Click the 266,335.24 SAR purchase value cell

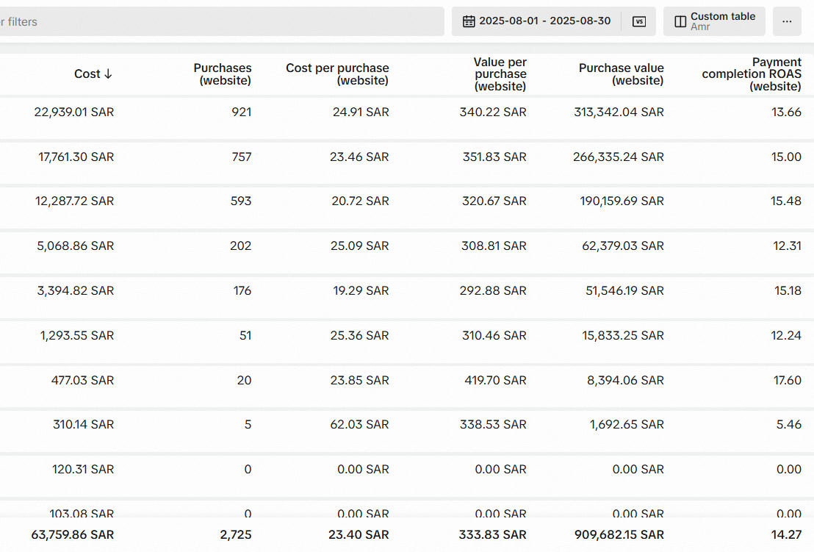tap(619, 157)
